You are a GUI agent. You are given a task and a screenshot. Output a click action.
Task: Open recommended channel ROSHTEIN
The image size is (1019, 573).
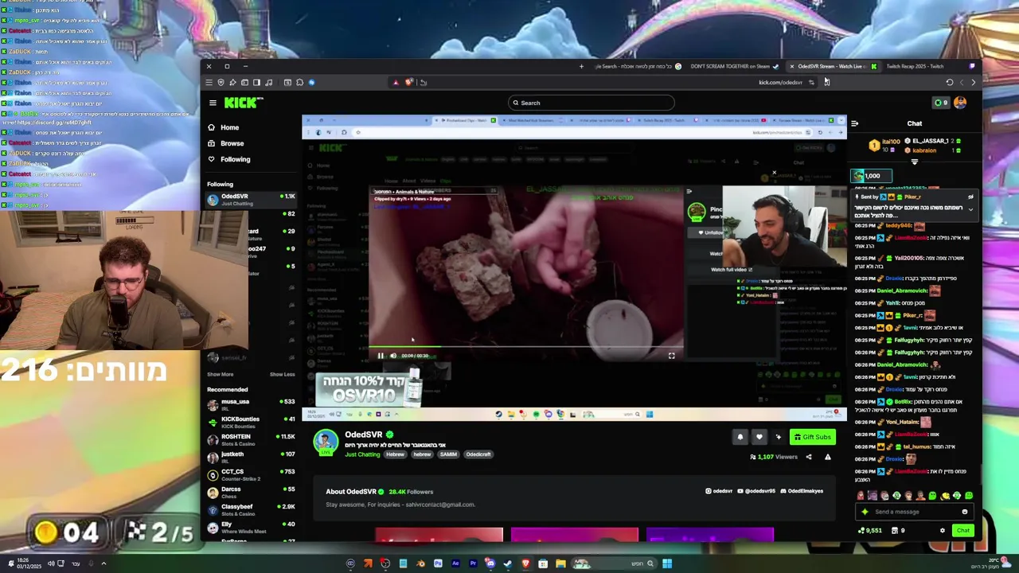(252, 439)
